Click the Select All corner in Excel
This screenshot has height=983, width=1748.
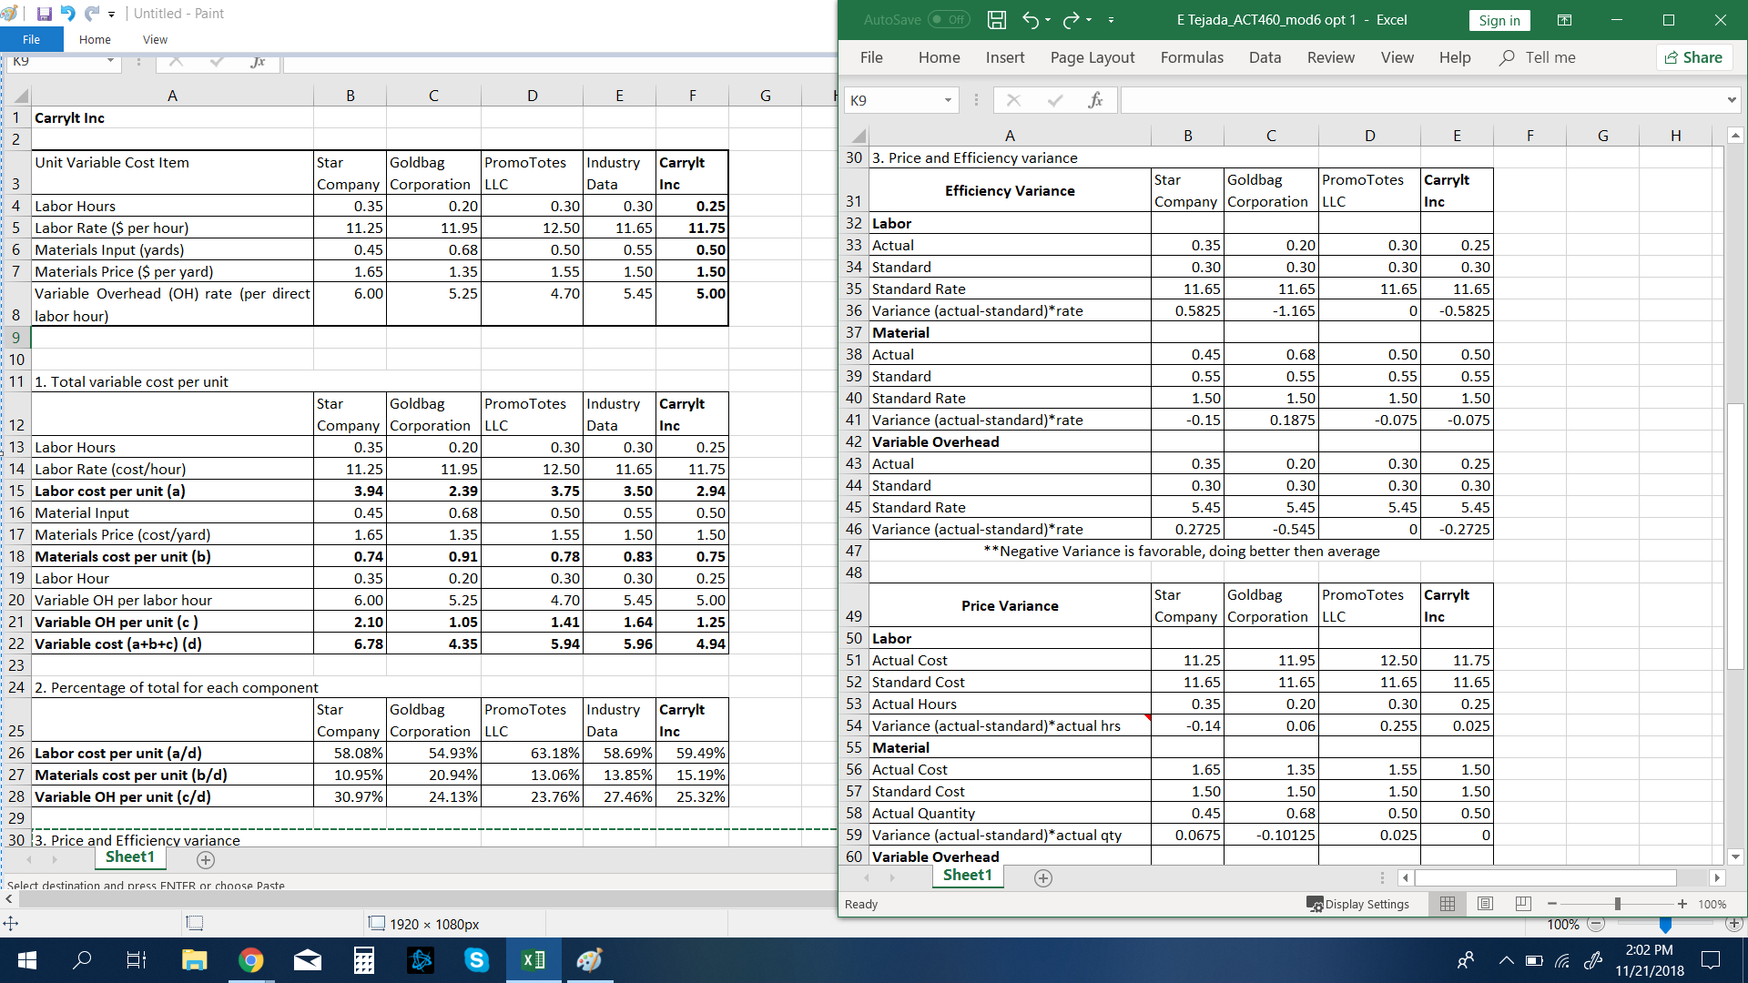click(857, 136)
